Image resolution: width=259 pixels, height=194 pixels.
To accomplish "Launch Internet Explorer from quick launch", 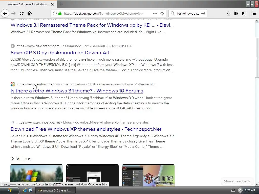I will click(x=25, y=190).
